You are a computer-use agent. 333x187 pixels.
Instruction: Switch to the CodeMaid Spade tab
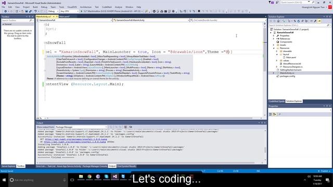[x=276, y=101]
